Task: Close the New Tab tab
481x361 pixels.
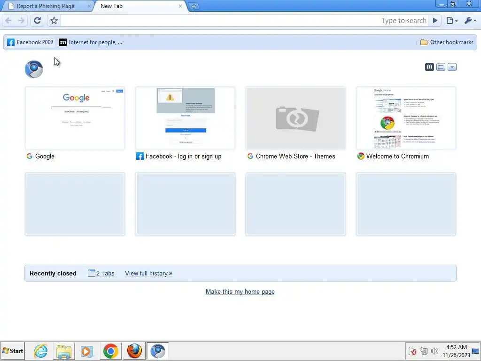Action: (180, 6)
